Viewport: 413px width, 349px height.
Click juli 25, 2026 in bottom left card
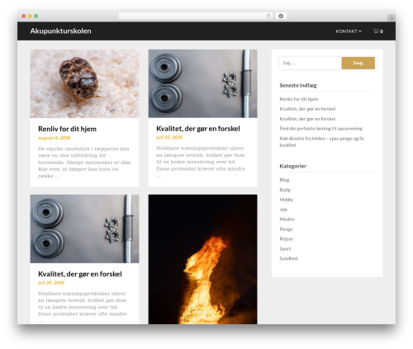[51, 282]
